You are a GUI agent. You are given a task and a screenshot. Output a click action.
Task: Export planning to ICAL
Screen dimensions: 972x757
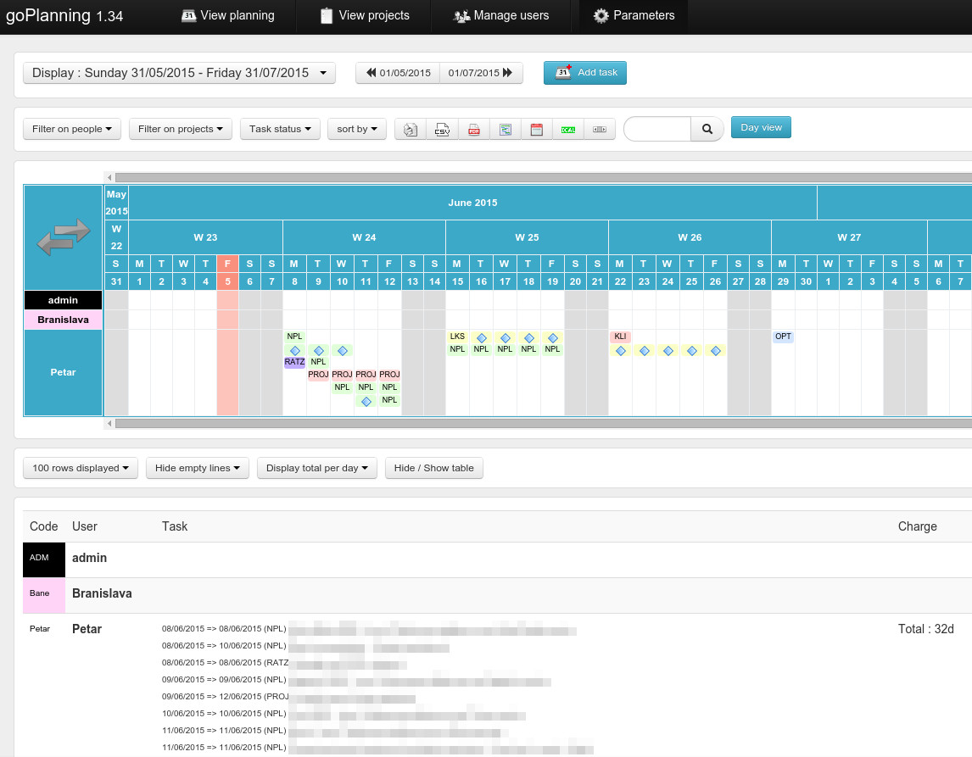tap(567, 129)
